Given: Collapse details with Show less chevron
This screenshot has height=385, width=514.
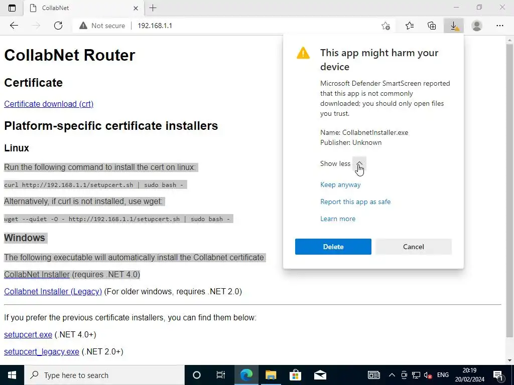Looking at the screenshot, I should (x=359, y=163).
